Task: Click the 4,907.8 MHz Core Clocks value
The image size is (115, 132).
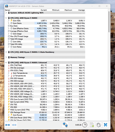Action: tap(42, 23)
